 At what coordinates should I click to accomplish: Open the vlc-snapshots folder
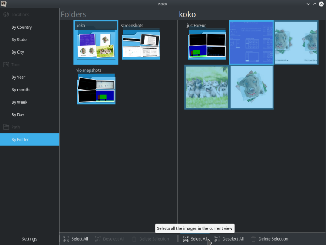pos(96,87)
